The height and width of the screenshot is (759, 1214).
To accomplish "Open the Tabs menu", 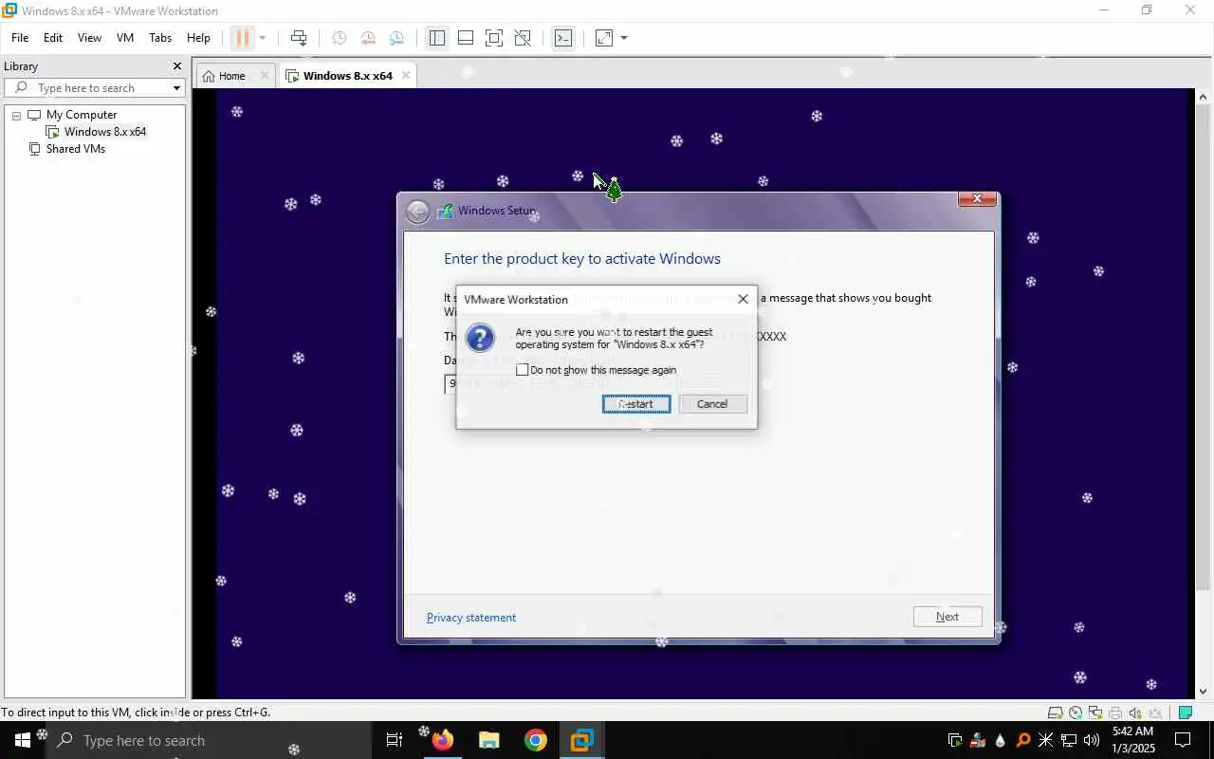I will click(x=160, y=38).
